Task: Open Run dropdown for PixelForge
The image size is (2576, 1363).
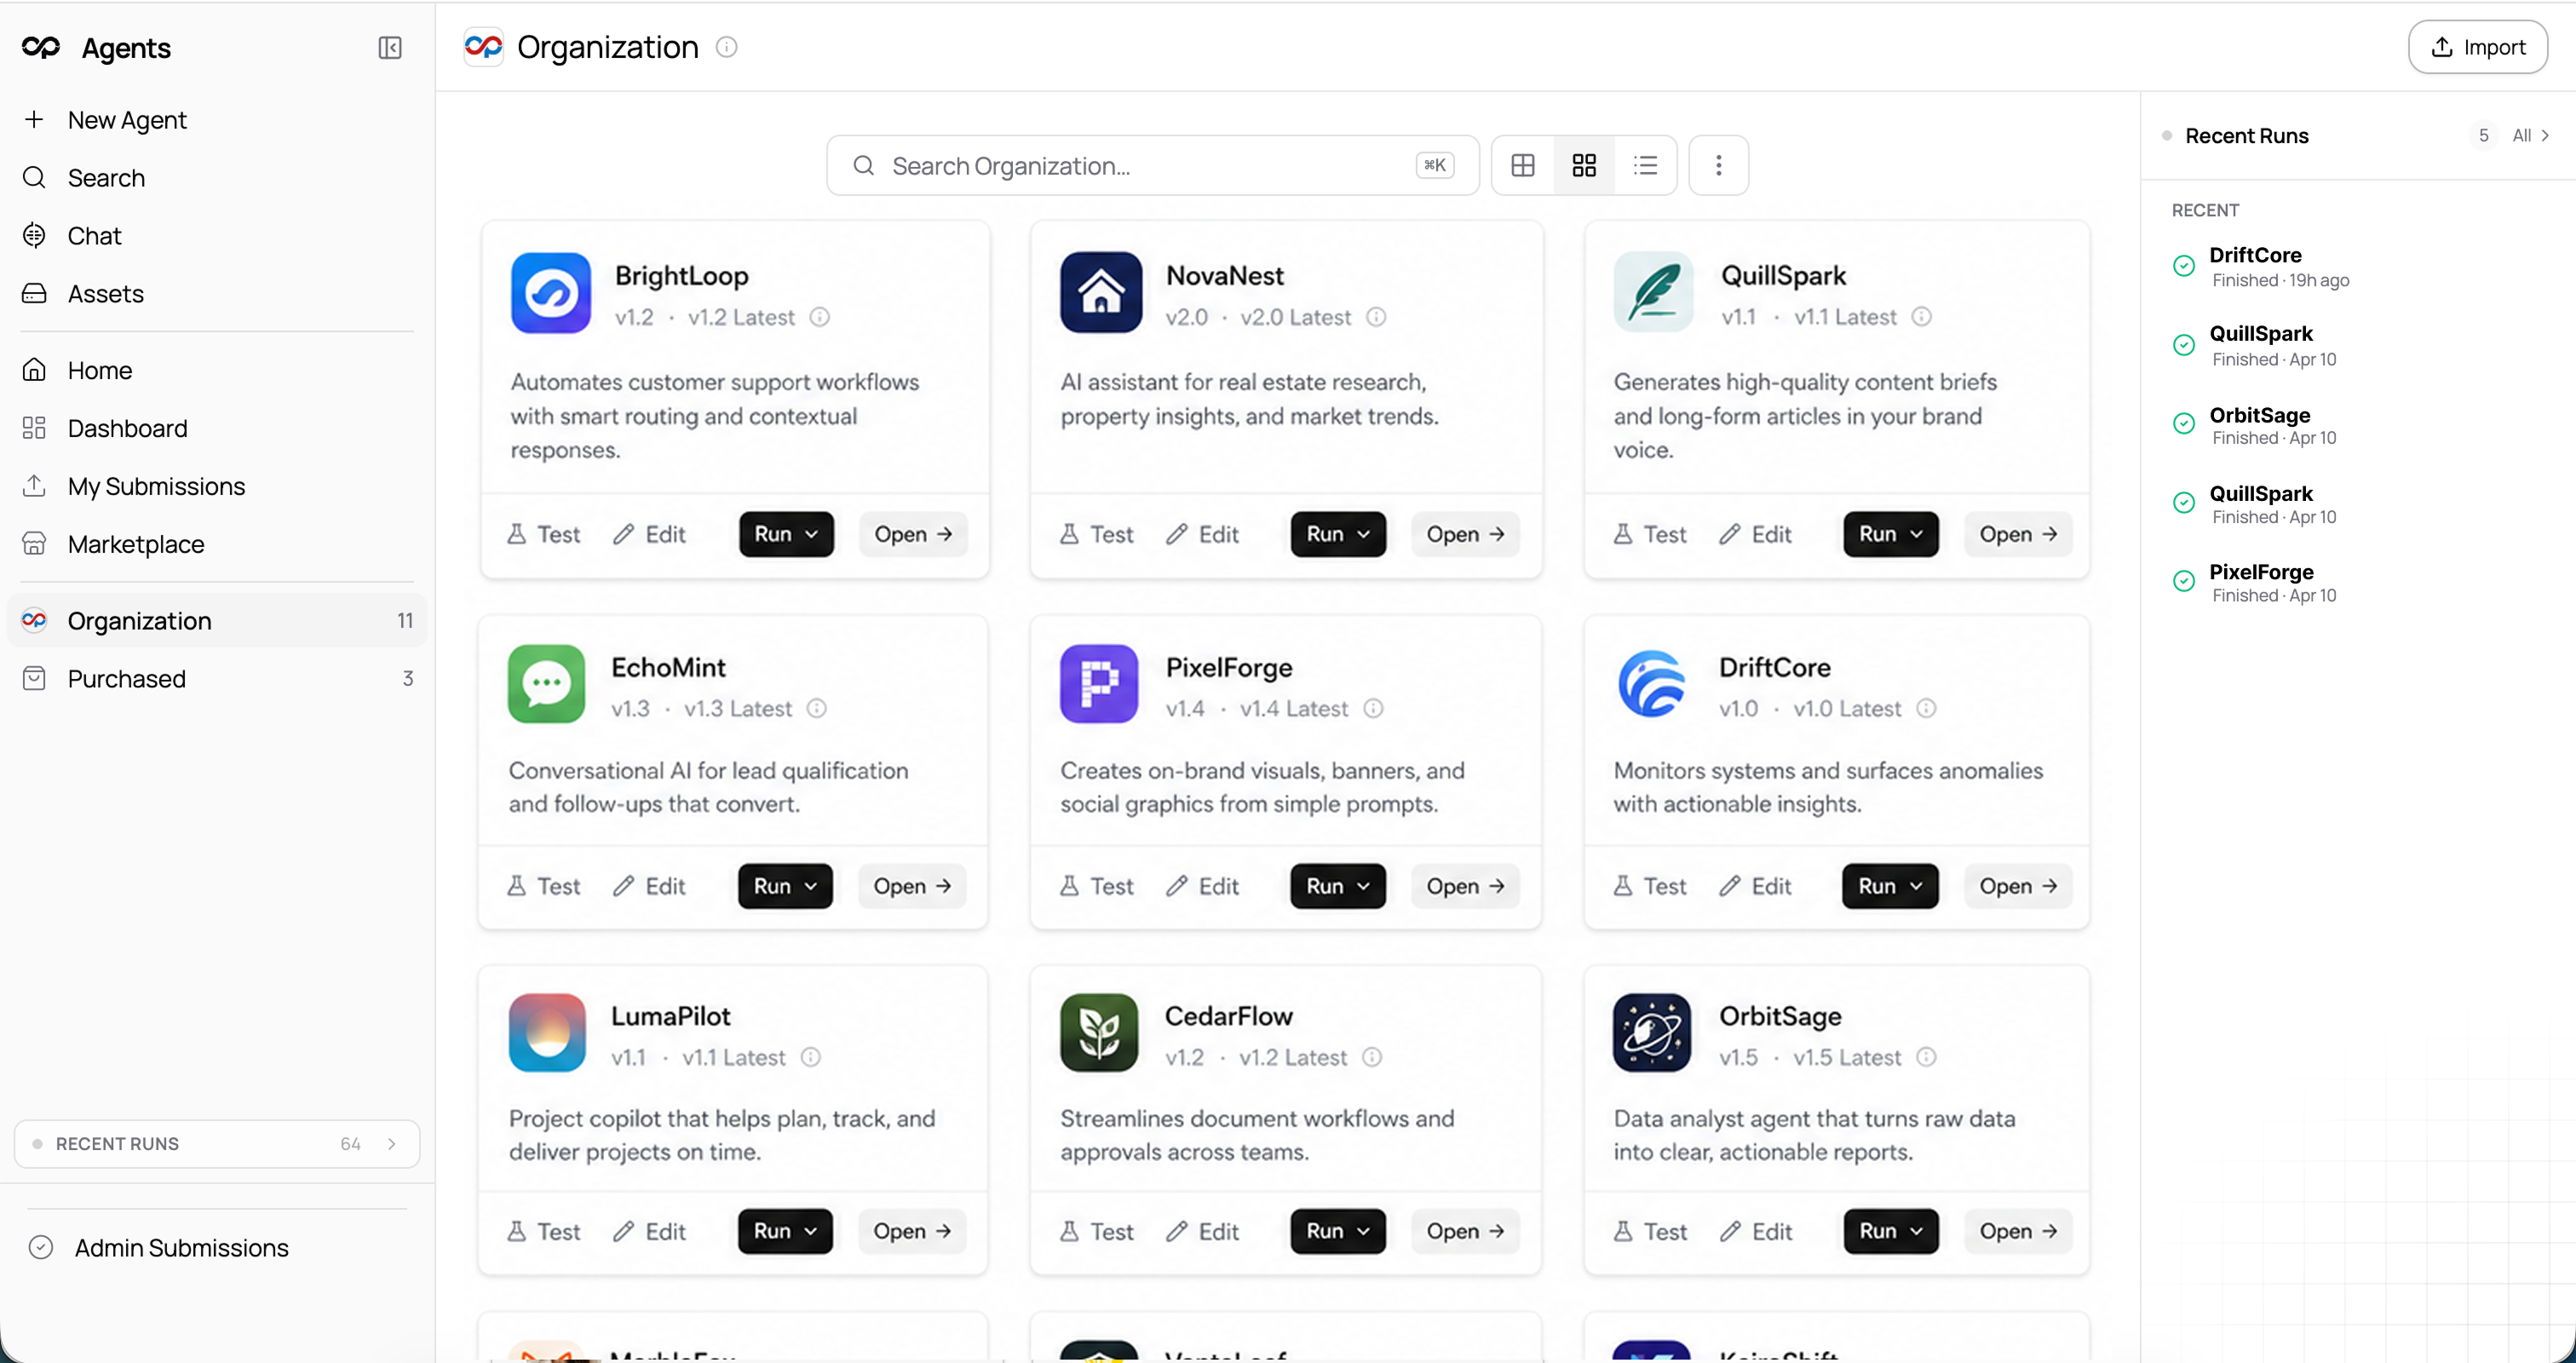Action: (x=1338, y=886)
